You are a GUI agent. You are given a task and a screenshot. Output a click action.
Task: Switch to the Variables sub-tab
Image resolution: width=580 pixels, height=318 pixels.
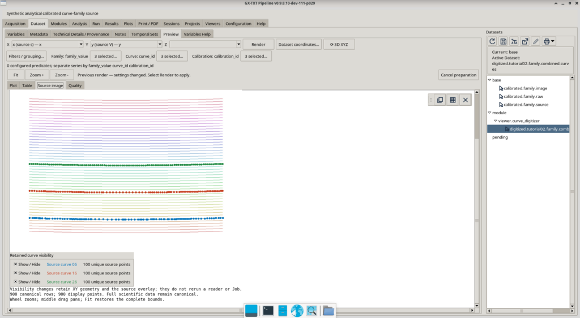coord(16,34)
